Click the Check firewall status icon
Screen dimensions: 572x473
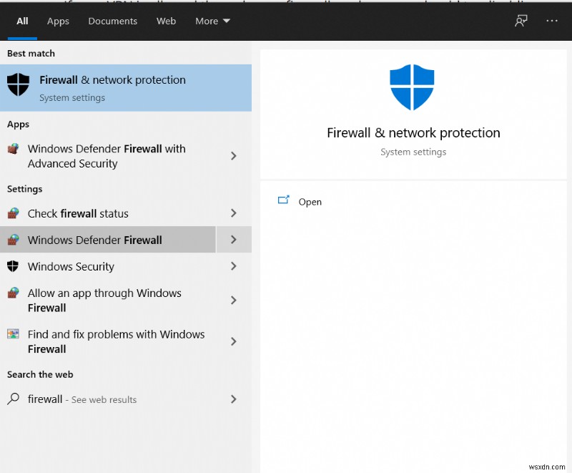13,213
